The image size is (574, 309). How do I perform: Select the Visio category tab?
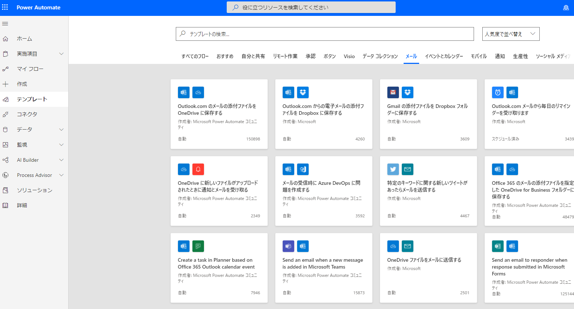pos(349,56)
